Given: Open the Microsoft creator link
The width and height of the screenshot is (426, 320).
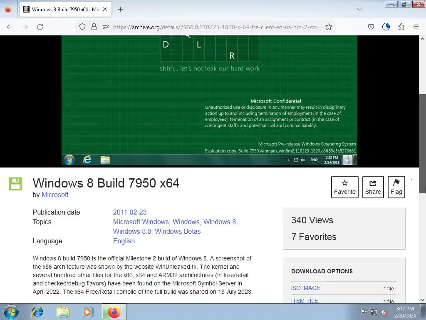Looking at the screenshot, I should (x=55, y=195).
